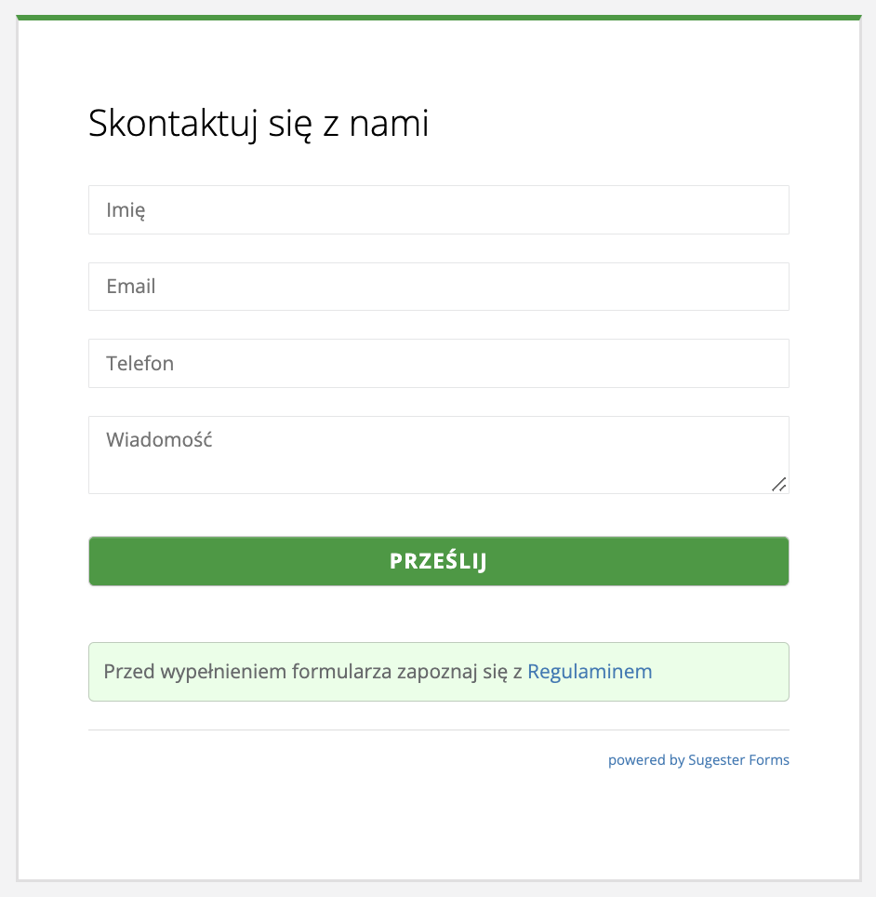Image resolution: width=876 pixels, height=897 pixels.
Task: Grab the Wiadomość textarea resize handle
Action: (x=779, y=484)
